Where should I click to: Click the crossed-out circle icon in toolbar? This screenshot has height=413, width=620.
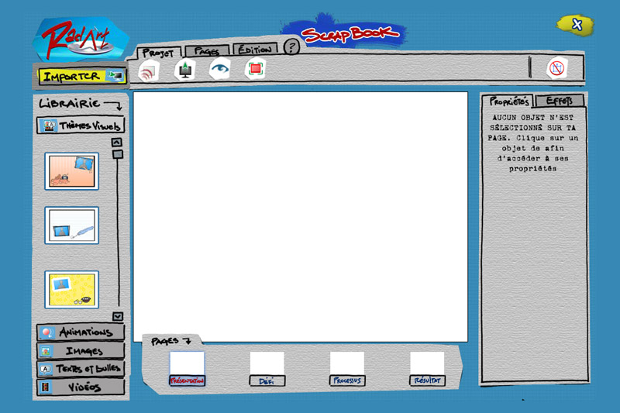556,68
